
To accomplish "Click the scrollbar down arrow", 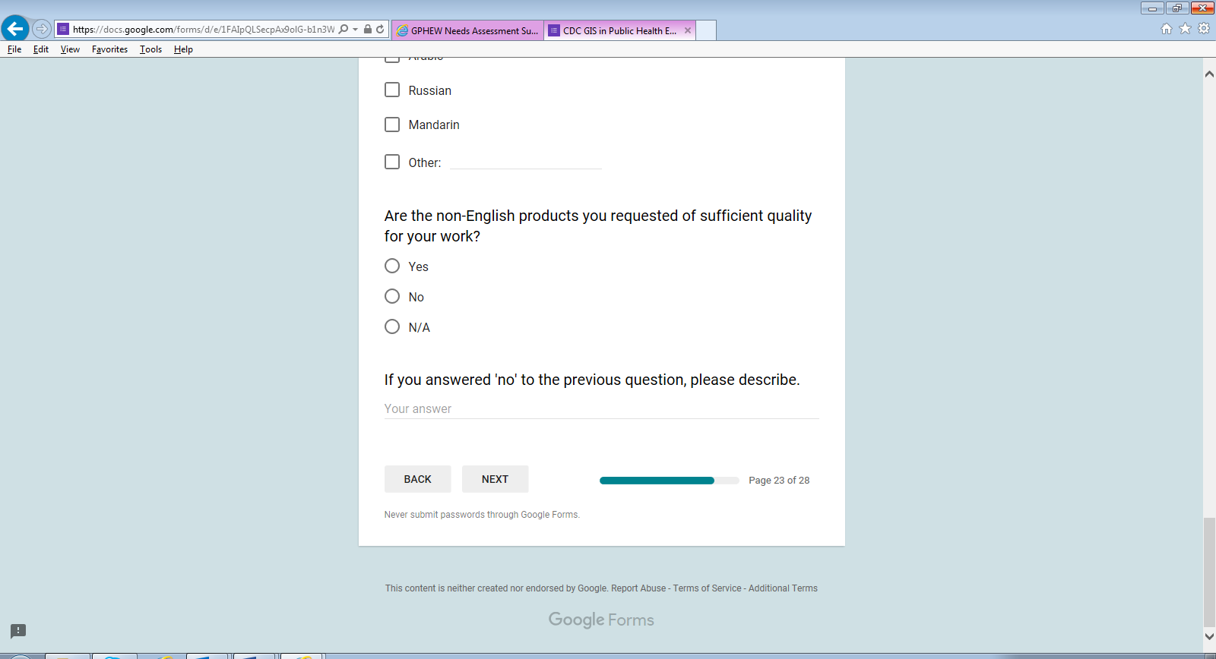I will coord(1209,636).
